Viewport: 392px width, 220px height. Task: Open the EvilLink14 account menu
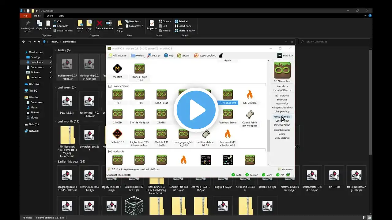coord(285,55)
